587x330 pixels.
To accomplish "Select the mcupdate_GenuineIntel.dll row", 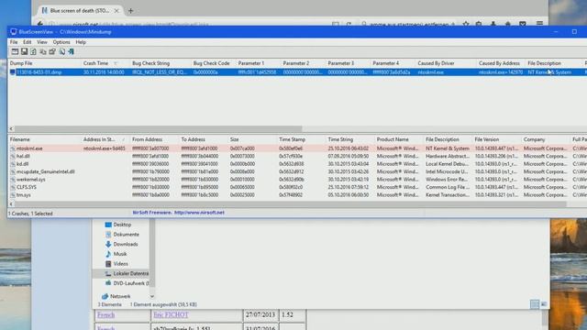I will [297, 171].
